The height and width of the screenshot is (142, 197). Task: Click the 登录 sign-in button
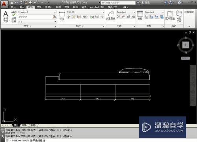pos(145,2)
